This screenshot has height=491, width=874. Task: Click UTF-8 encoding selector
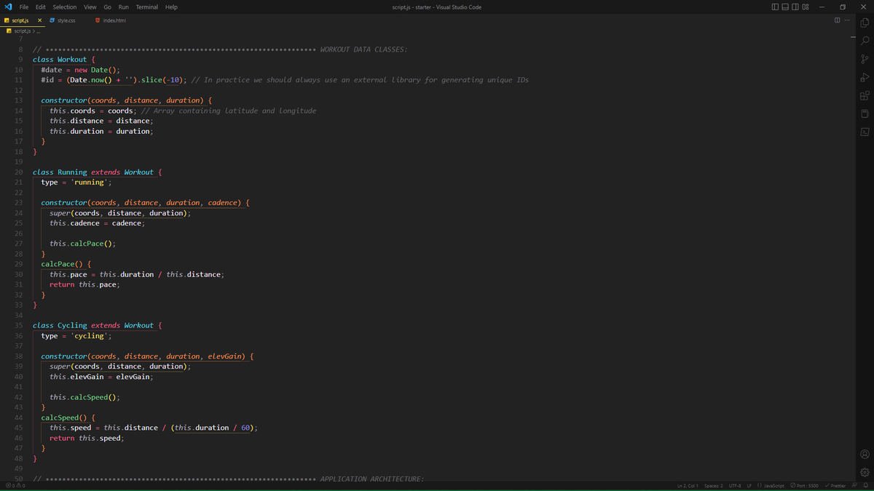click(735, 485)
